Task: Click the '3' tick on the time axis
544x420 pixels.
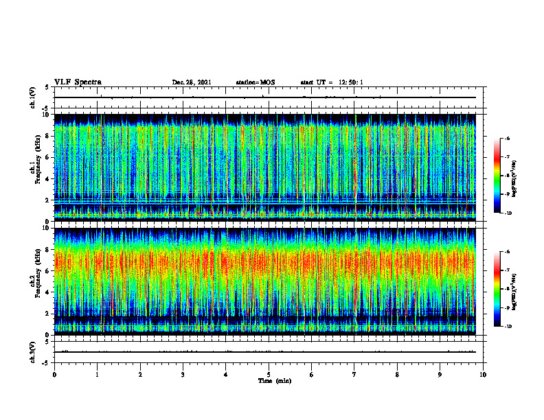Action: 183,375
